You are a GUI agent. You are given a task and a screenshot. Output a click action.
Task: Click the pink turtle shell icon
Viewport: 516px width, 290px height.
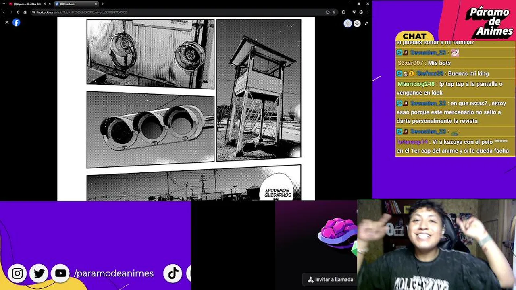coord(338,234)
